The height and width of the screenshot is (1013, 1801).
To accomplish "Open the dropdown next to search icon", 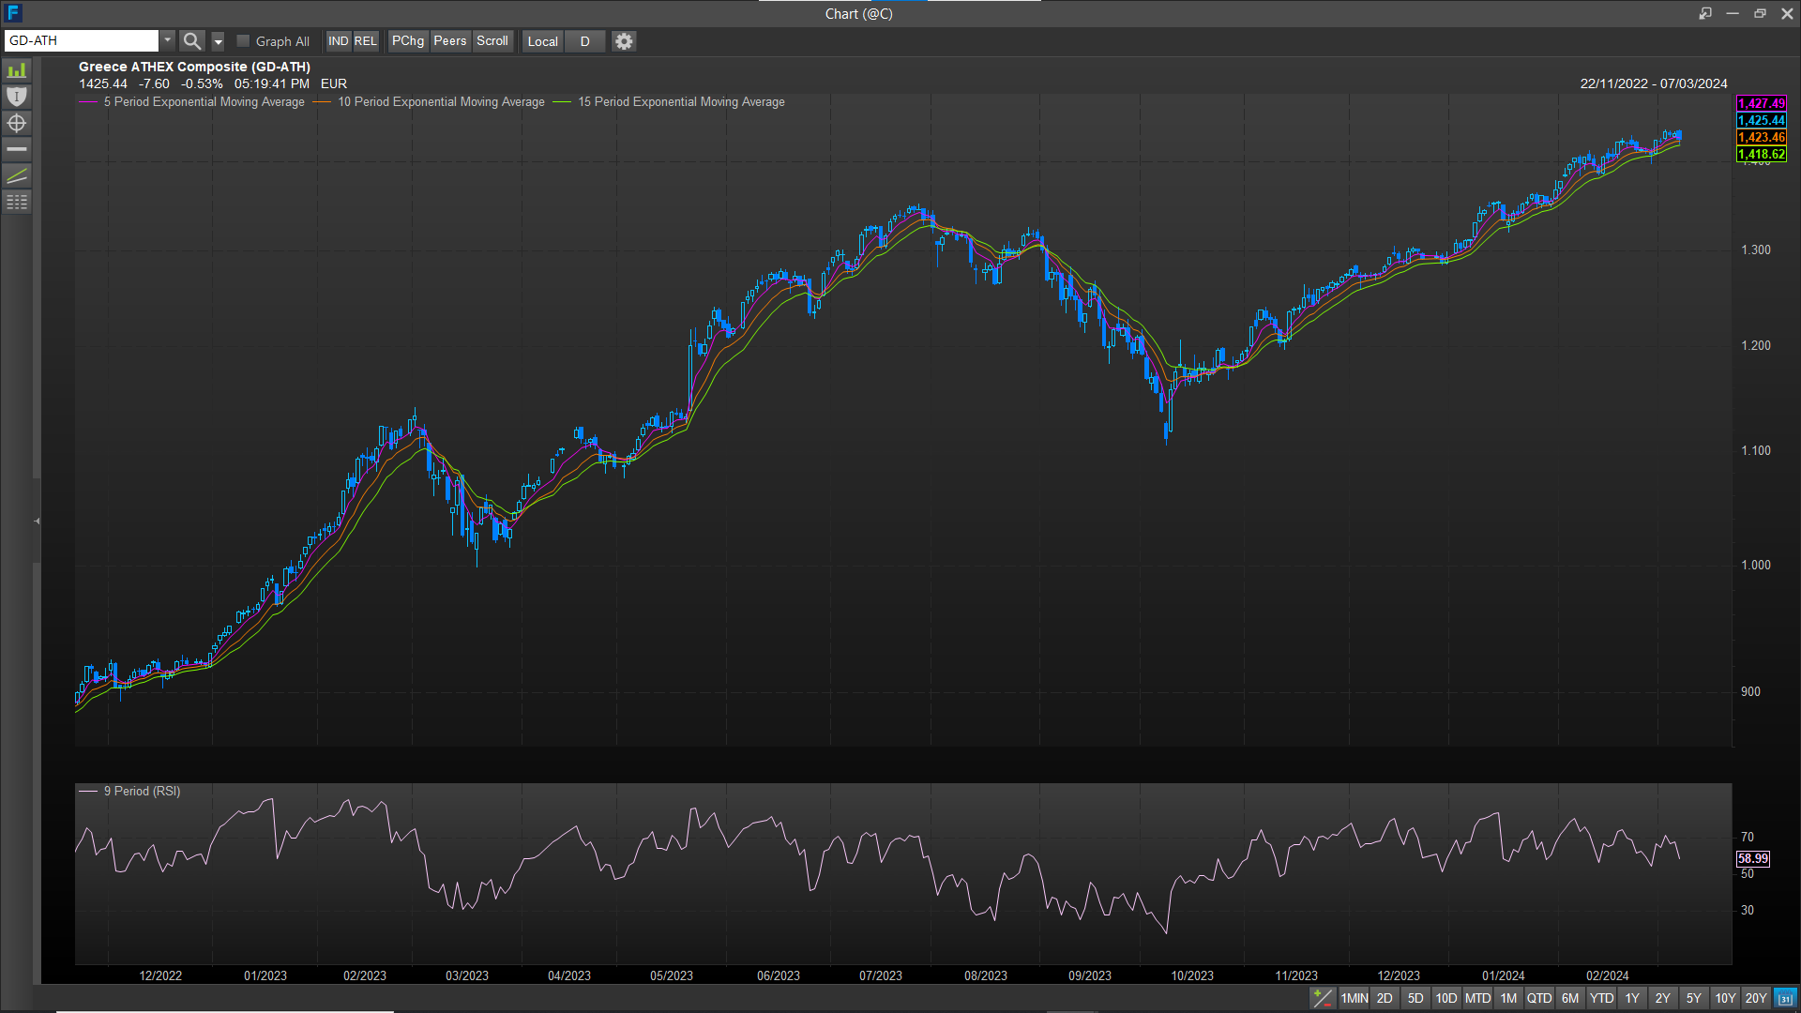I will (218, 41).
